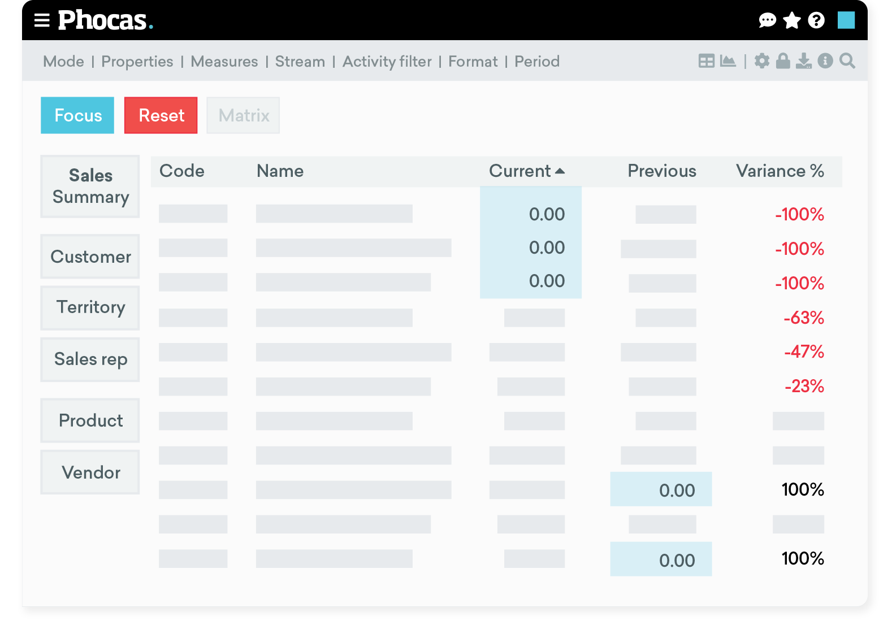Open the hamburger navigation menu
The width and height of the screenshot is (892, 638).
pyautogui.click(x=42, y=20)
